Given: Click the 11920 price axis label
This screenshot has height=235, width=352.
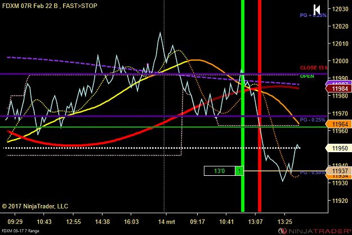Looking at the screenshot, I should pyautogui.click(x=340, y=201).
